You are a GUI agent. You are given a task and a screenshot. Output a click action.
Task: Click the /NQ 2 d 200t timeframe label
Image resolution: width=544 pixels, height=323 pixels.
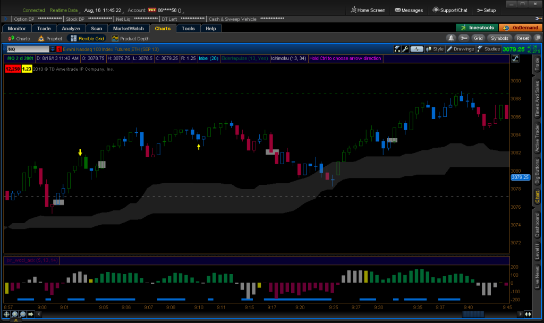(21, 58)
